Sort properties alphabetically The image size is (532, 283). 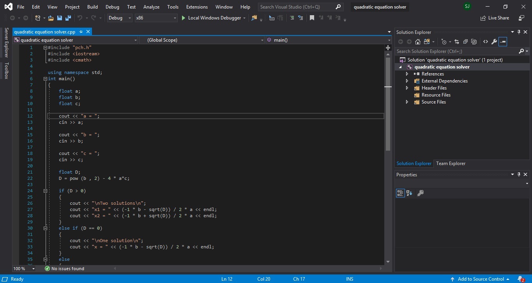tap(409, 193)
